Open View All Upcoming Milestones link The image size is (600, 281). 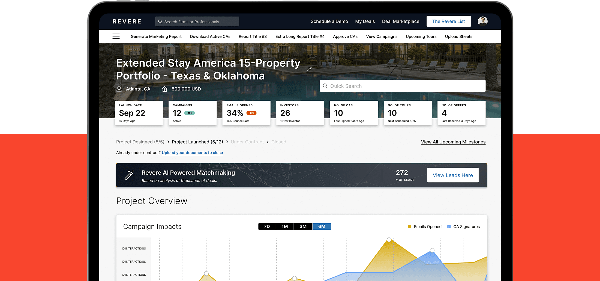pyautogui.click(x=453, y=142)
